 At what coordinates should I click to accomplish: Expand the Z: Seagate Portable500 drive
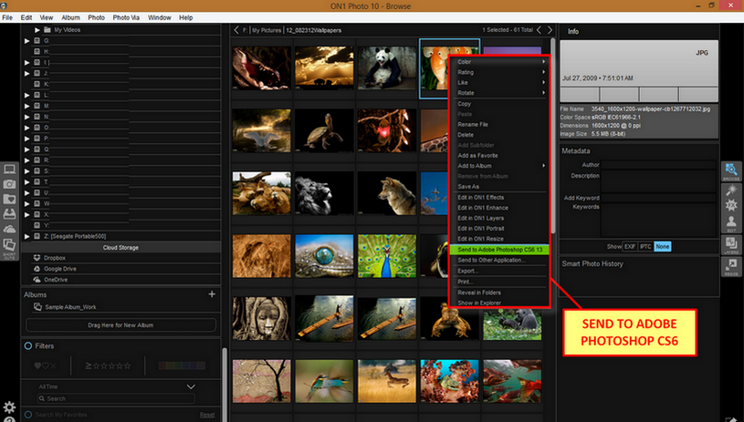[x=27, y=236]
